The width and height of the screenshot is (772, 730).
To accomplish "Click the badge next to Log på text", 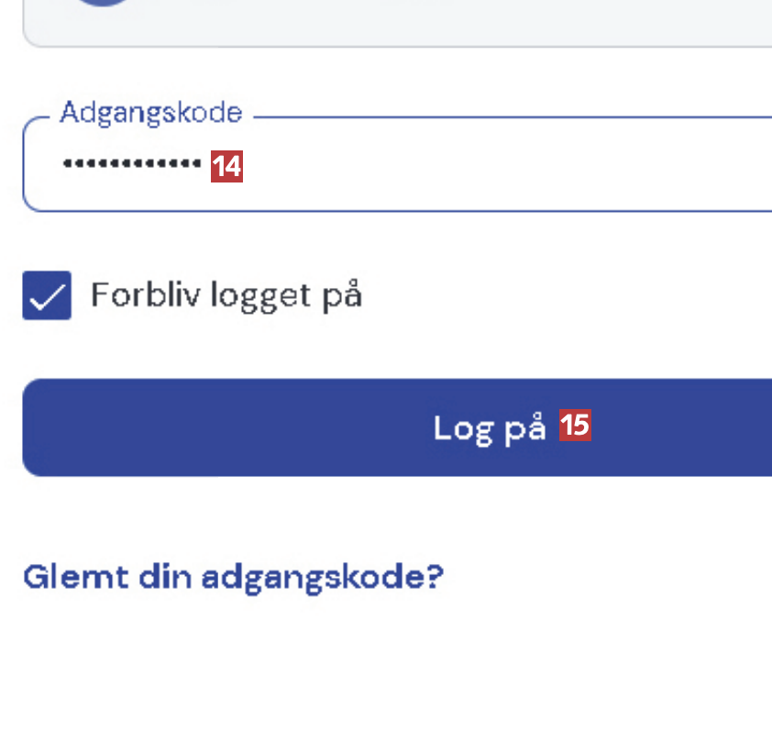I will pyautogui.click(x=576, y=426).
